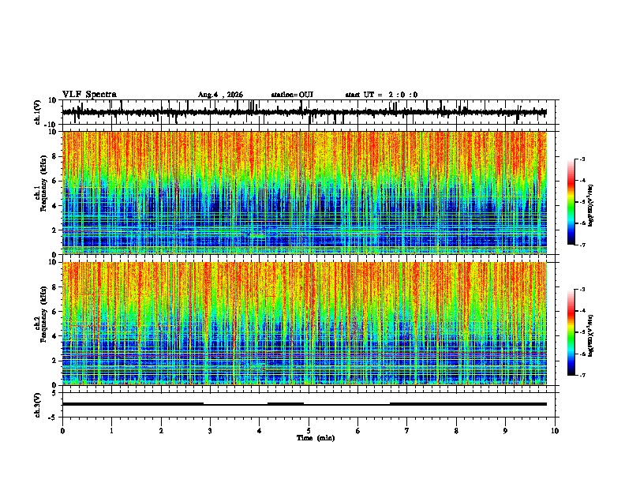Image resolution: width=625 pixels, height=483 pixels.
Task: Click the "start UT = 2 : 0 : 0" text
Action: pyautogui.click(x=381, y=95)
